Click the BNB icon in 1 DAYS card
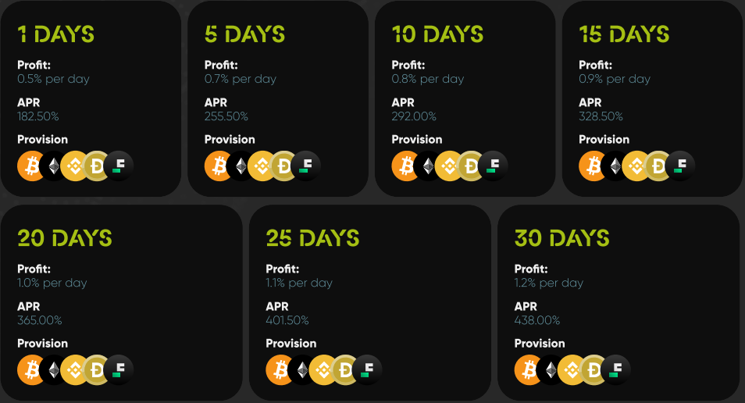The width and height of the screenshot is (745, 403). (x=75, y=166)
